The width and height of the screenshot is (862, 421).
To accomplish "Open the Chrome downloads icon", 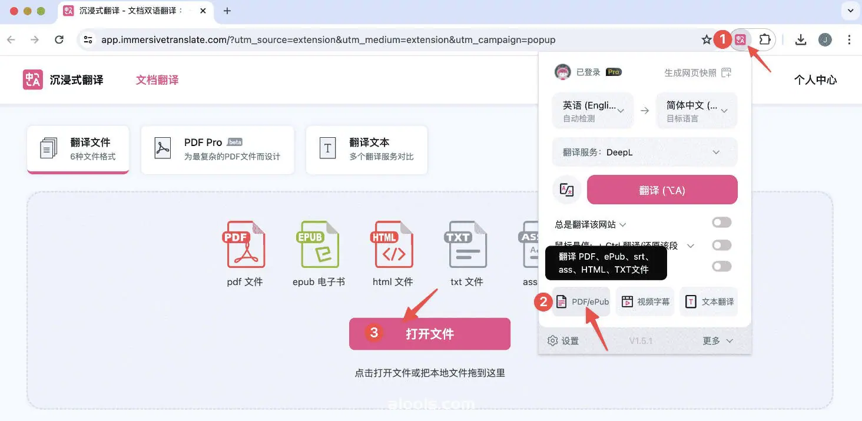I will pos(800,40).
